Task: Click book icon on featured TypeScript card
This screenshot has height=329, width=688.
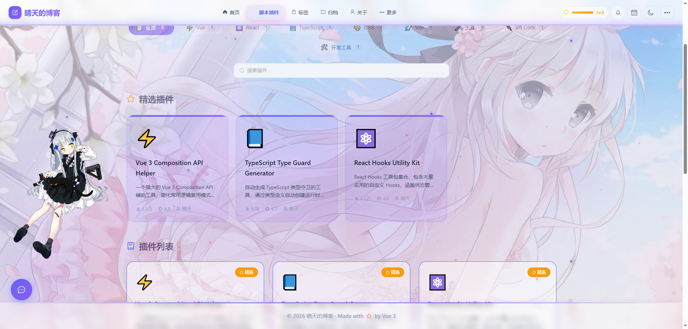Action: tap(255, 139)
